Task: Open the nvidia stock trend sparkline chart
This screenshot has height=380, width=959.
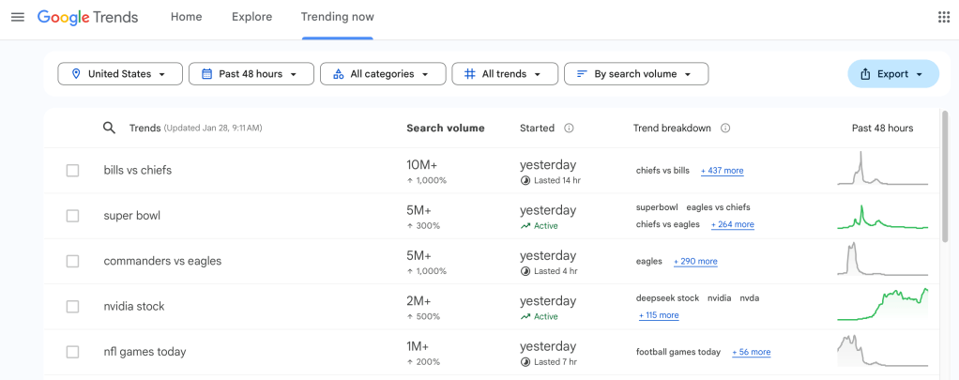Action: click(x=882, y=307)
